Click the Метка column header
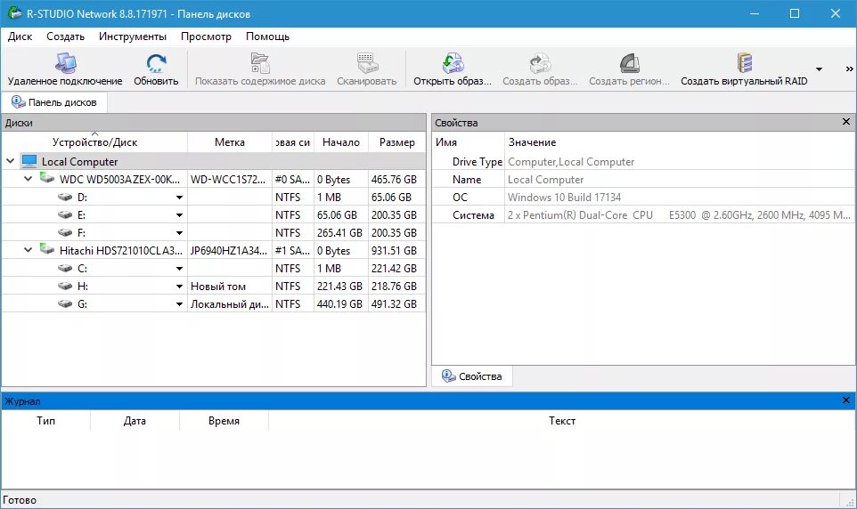 (230, 142)
